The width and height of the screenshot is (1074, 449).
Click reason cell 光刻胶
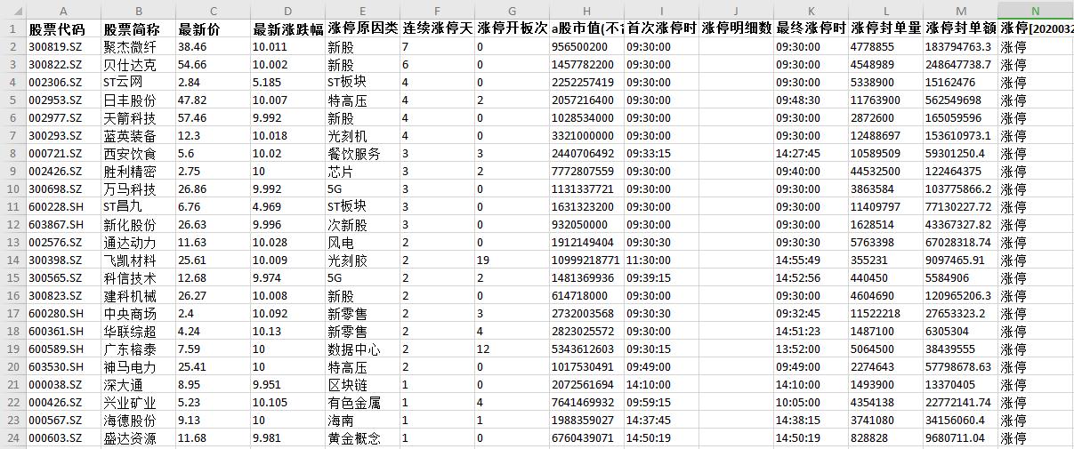362,260
